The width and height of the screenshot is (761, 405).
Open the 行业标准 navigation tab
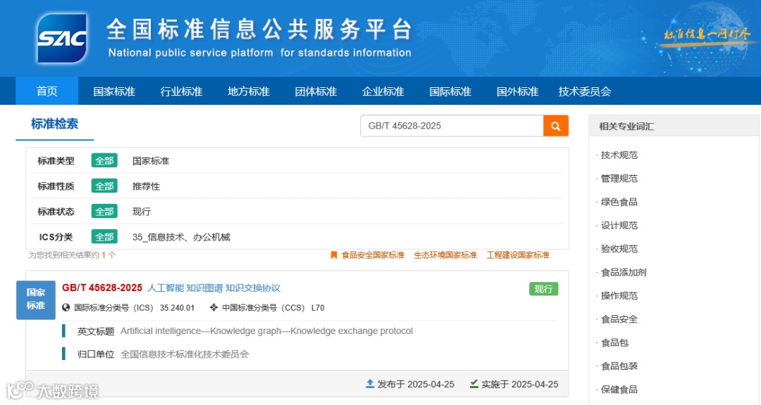point(181,91)
